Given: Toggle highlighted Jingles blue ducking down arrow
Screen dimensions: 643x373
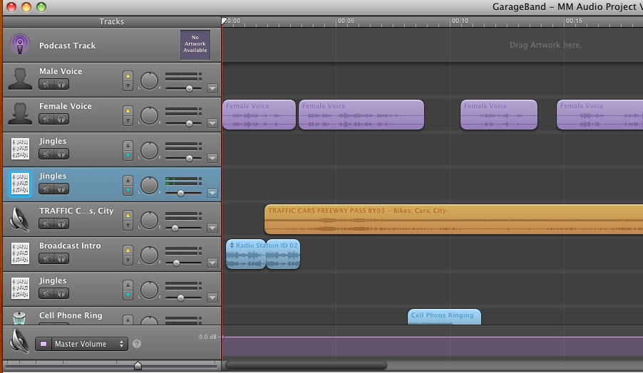Looking at the screenshot, I should coord(128,190).
